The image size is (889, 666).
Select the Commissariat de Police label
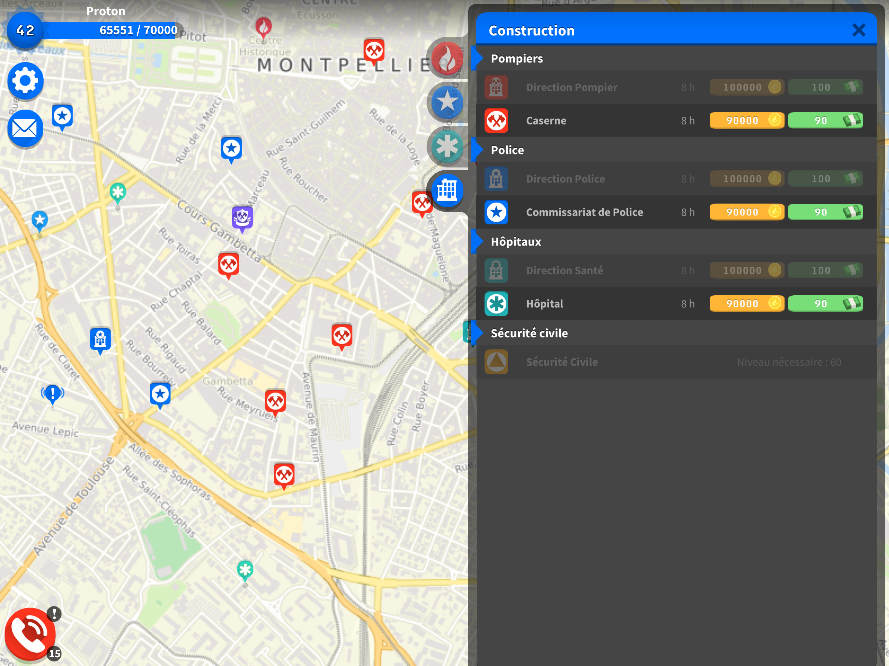(x=584, y=212)
